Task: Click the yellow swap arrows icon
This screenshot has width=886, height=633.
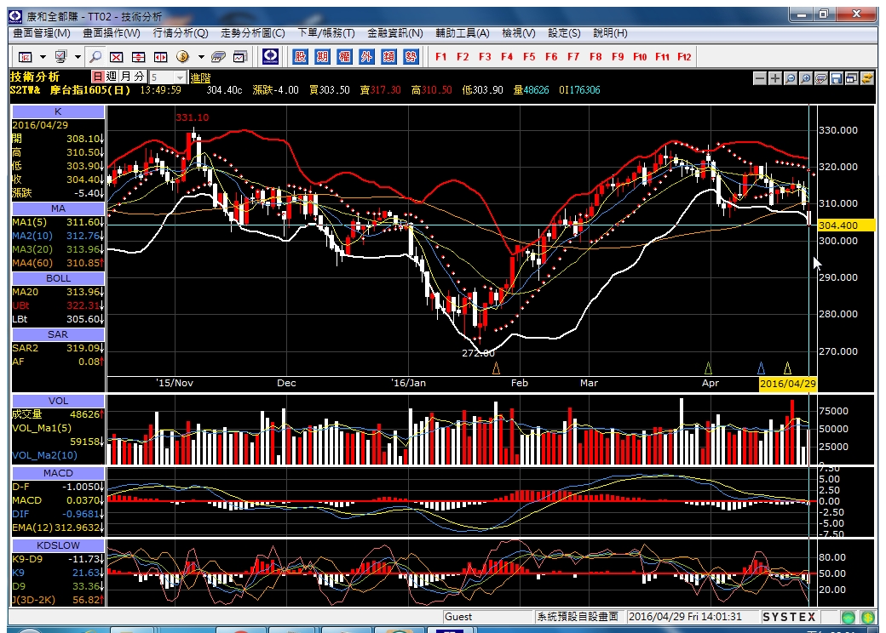Action: coord(866,78)
